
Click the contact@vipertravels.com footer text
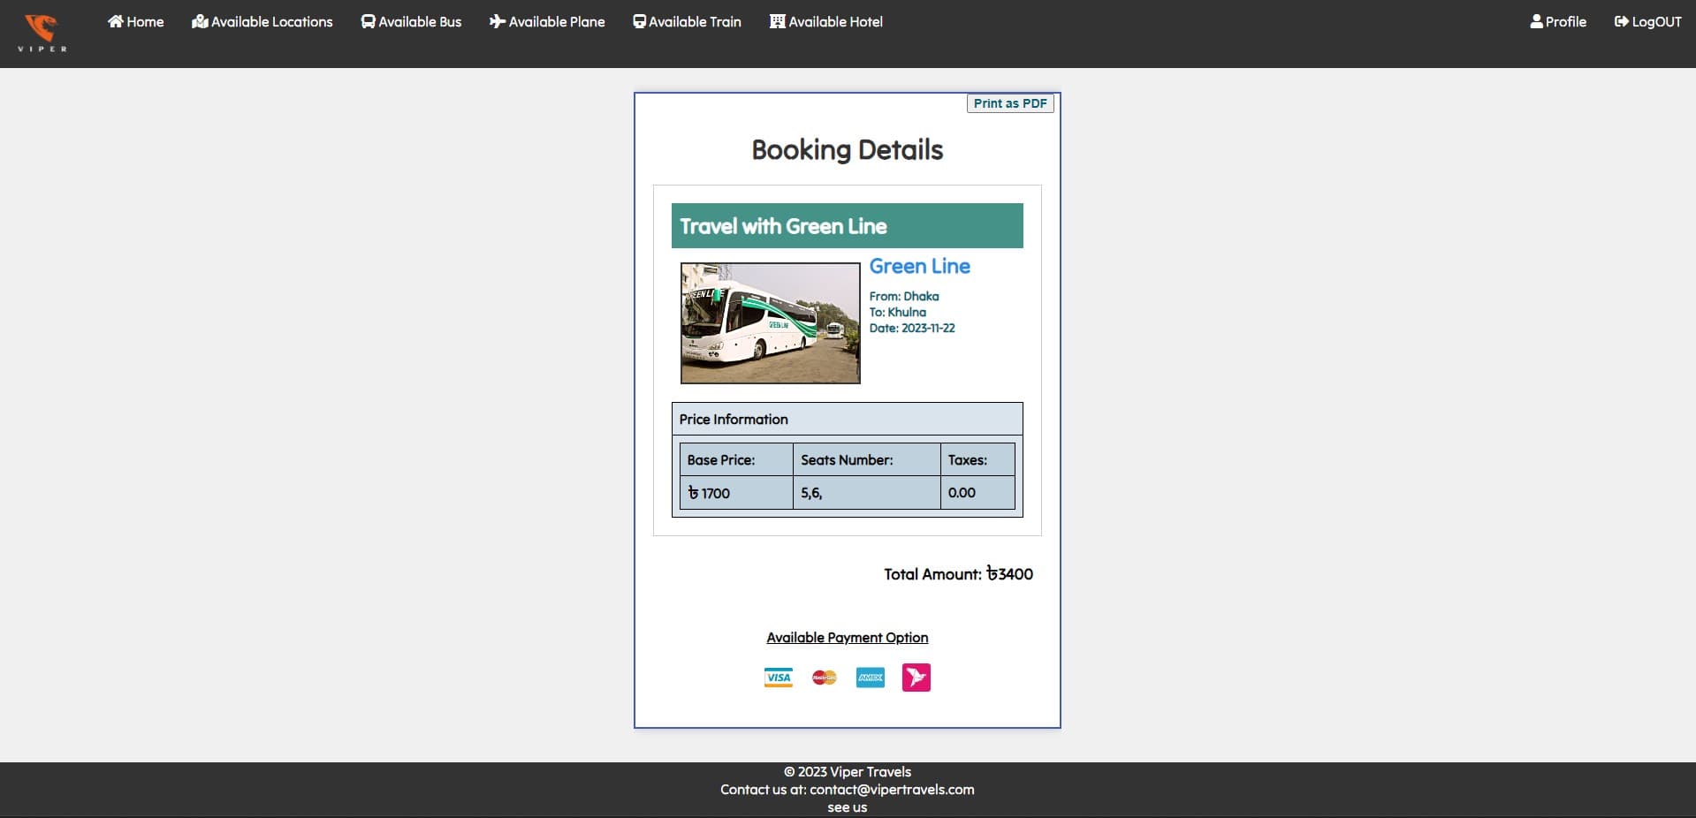click(892, 790)
